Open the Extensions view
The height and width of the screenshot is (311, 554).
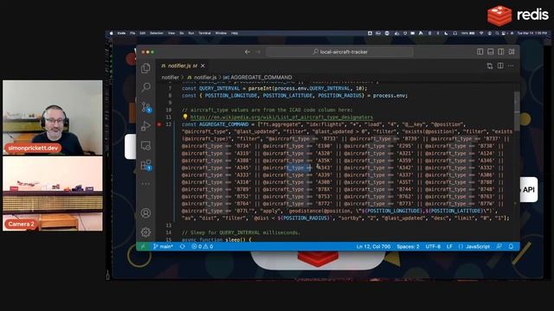point(145,165)
